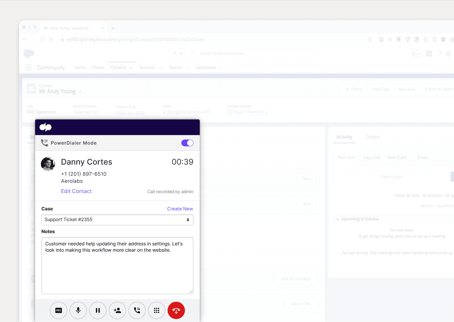Click the browser page reload icon
Viewport: 454px width, 322px height.
click(x=42, y=39)
